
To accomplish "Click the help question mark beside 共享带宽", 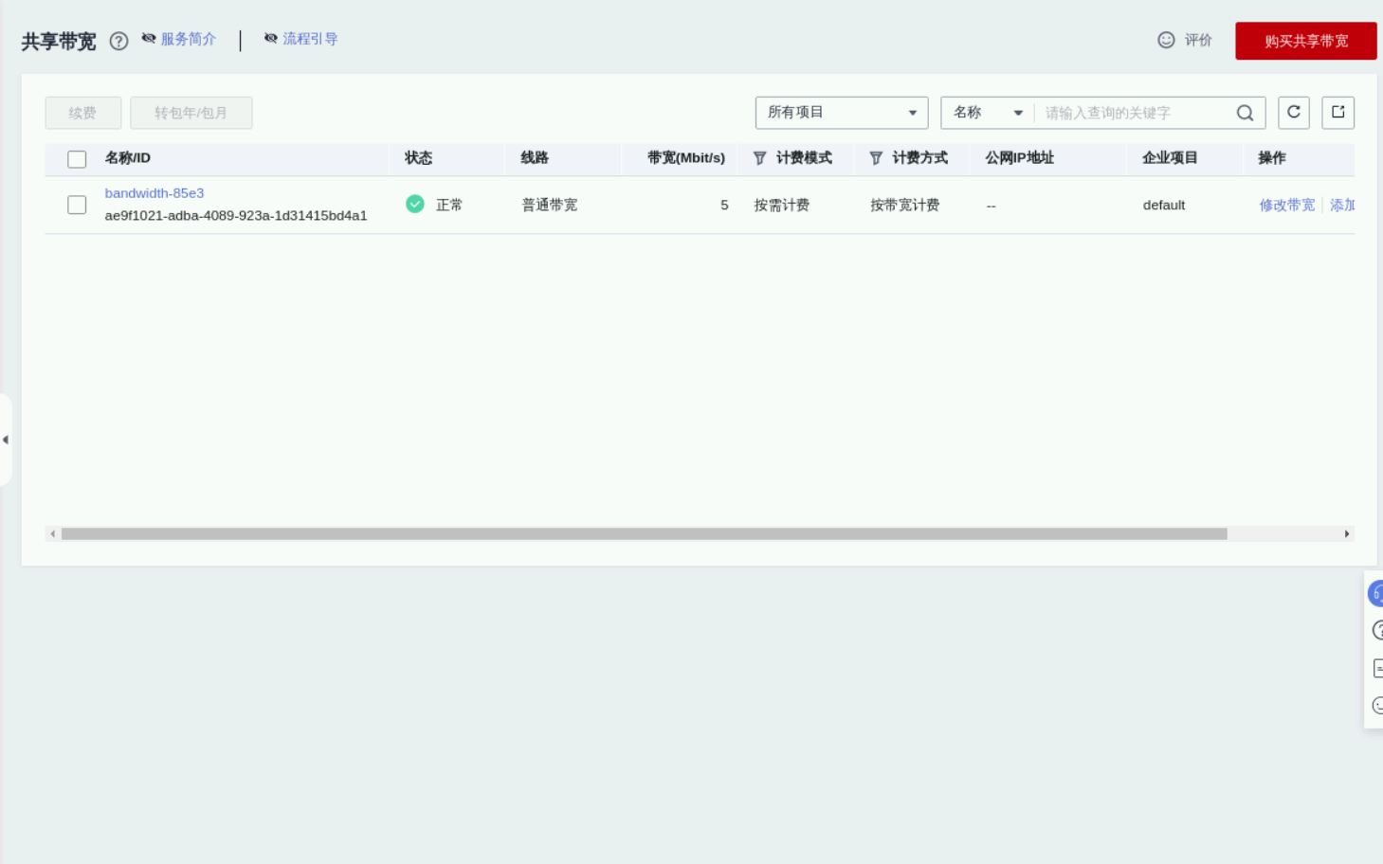I will click(118, 42).
